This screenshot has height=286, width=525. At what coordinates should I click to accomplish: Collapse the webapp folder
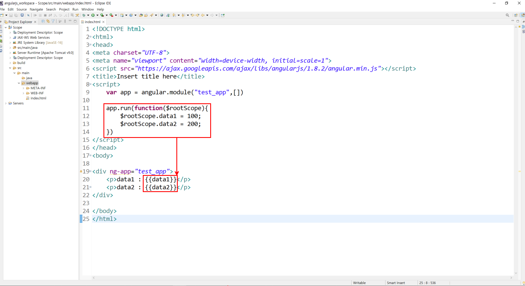pyautogui.click(x=19, y=83)
